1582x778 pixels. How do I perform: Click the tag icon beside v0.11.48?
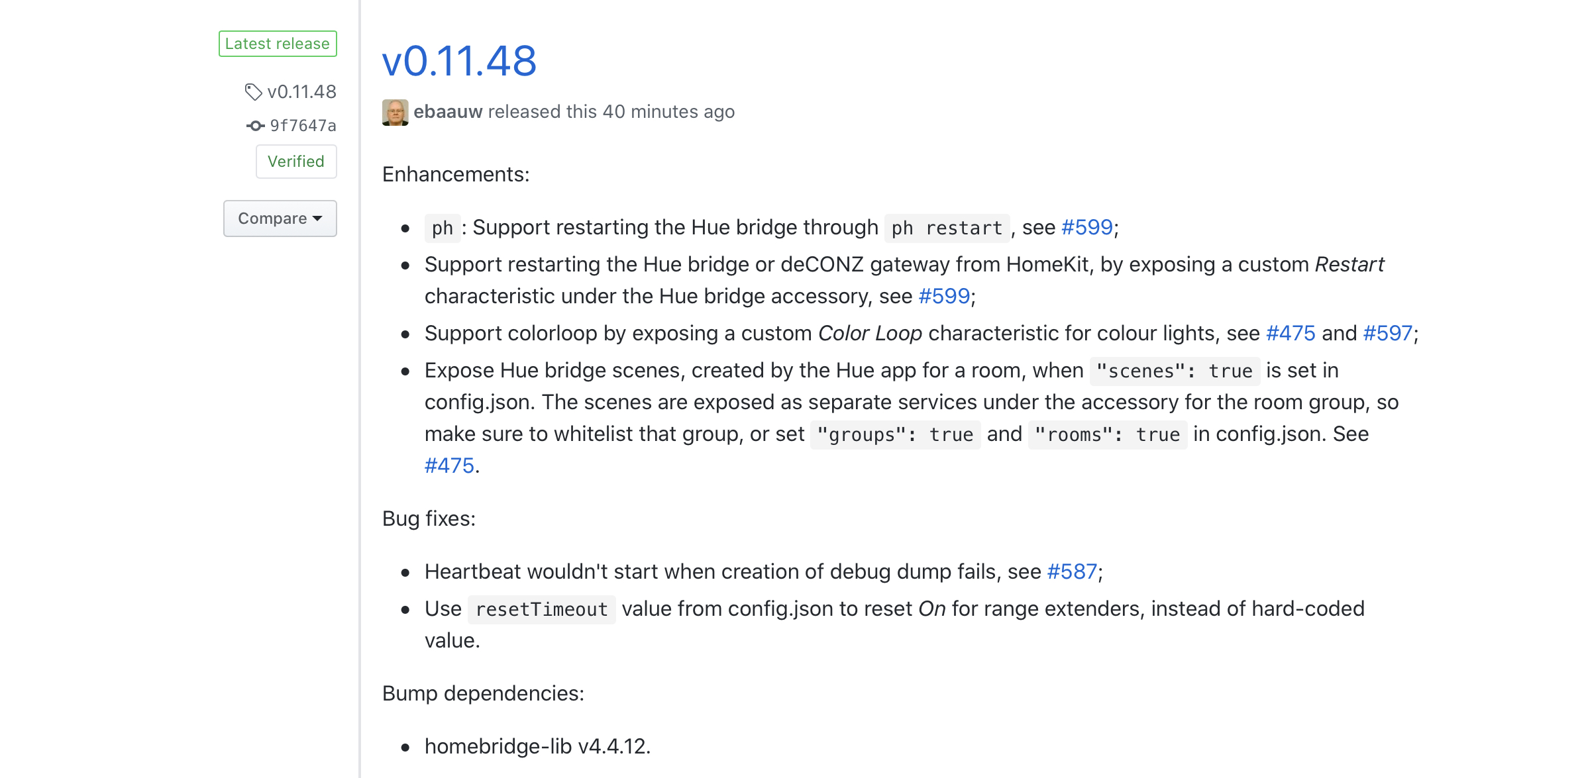[x=253, y=91]
